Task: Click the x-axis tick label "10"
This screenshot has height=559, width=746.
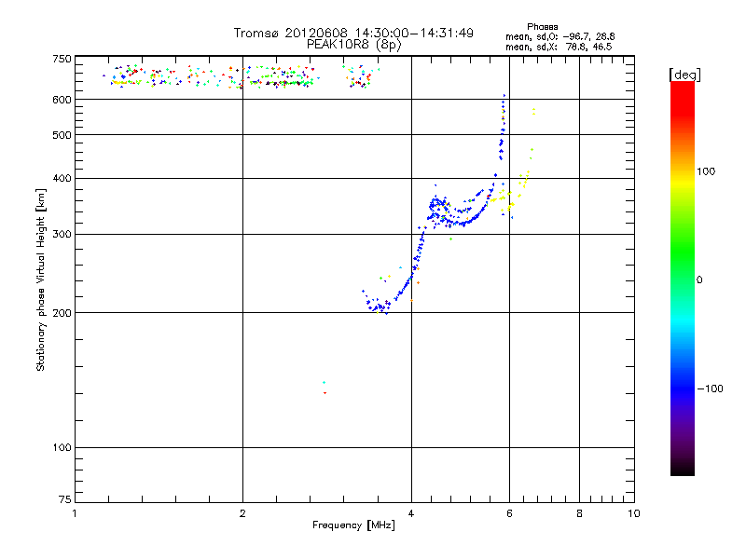Action: [634, 513]
